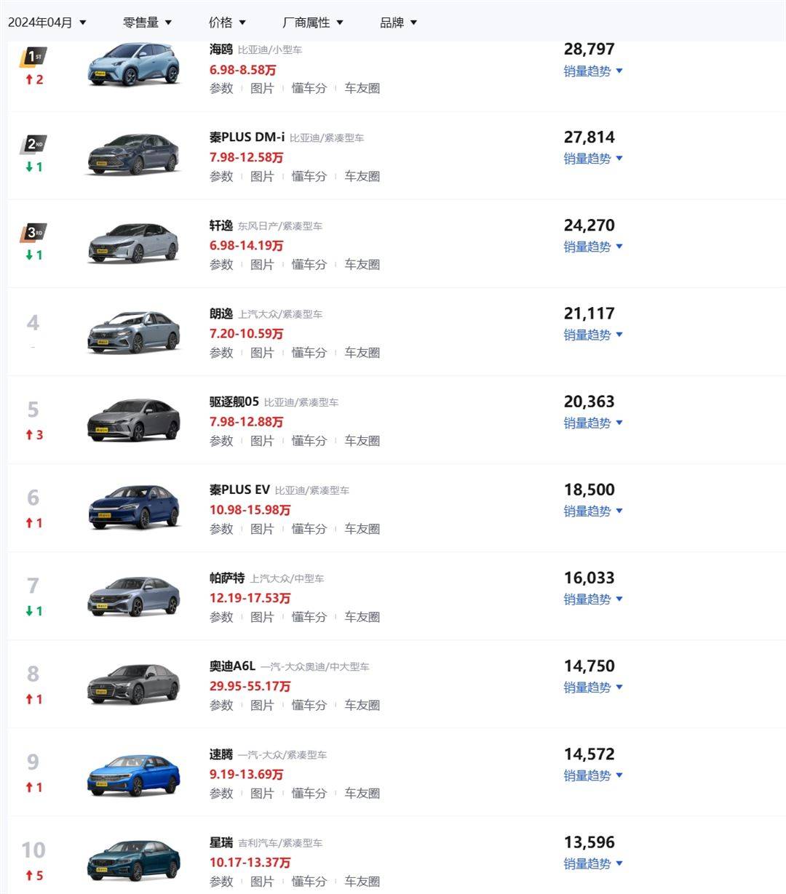This screenshot has width=786, height=894.
Task: Click the 海鸥 car thumbnail image
Action: 133,65
